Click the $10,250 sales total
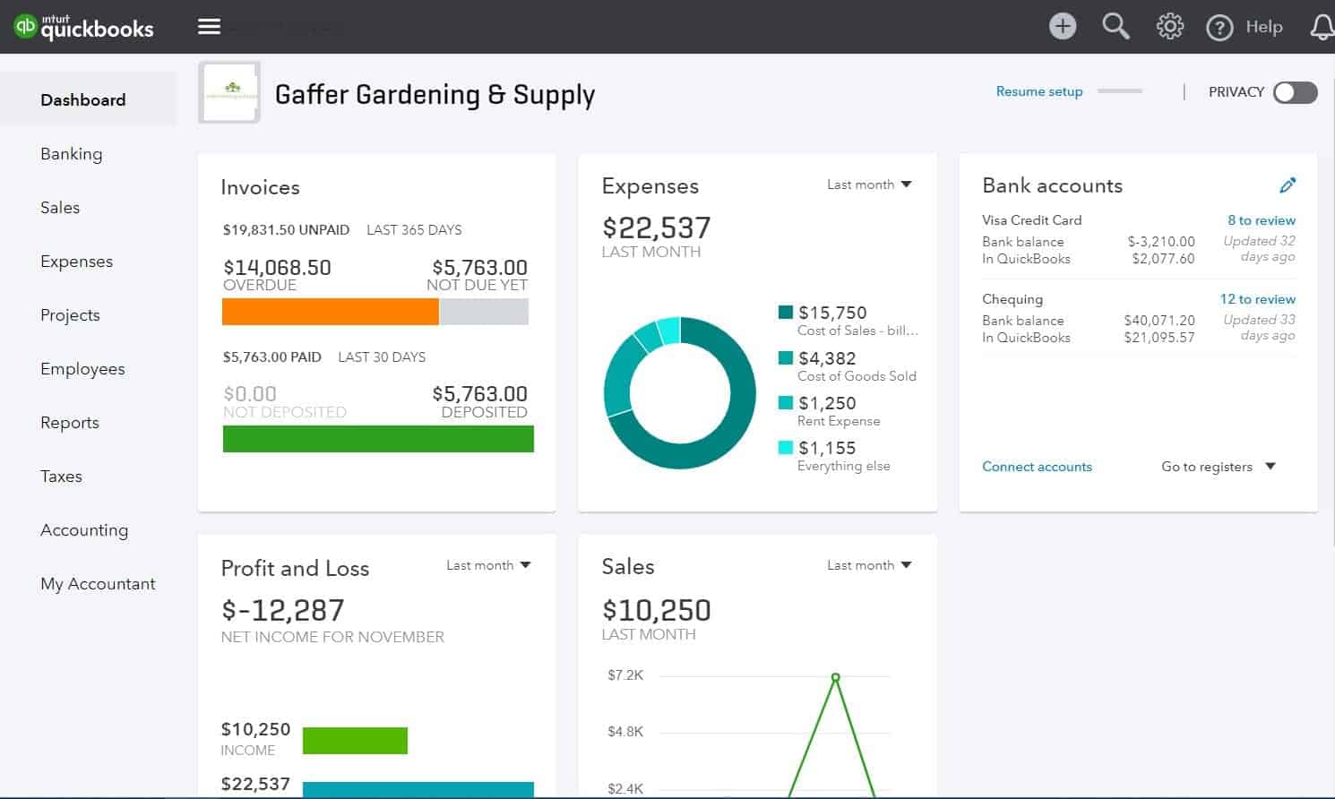The width and height of the screenshot is (1335, 799). tap(656, 610)
